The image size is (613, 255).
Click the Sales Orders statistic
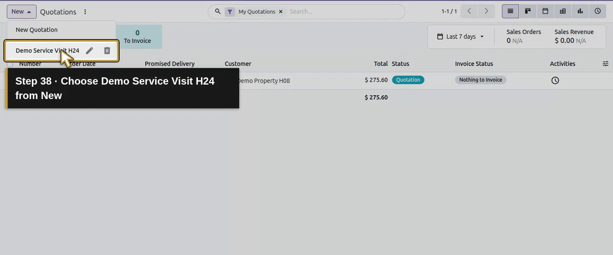click(524, 37)
